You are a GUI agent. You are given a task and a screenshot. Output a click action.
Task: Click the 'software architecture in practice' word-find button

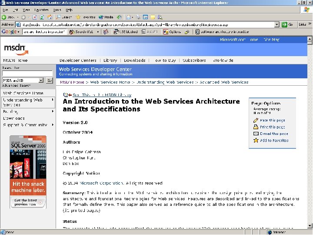click(x=222, y=32)
